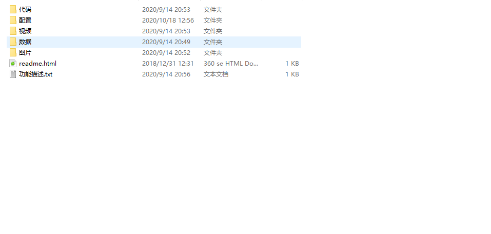Click the 视频 folder name label
The height and width of the screenshot is (234, 491).
[25, 31]
